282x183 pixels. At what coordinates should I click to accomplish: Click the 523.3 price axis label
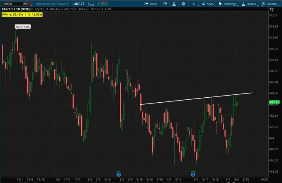pos(273,15)
